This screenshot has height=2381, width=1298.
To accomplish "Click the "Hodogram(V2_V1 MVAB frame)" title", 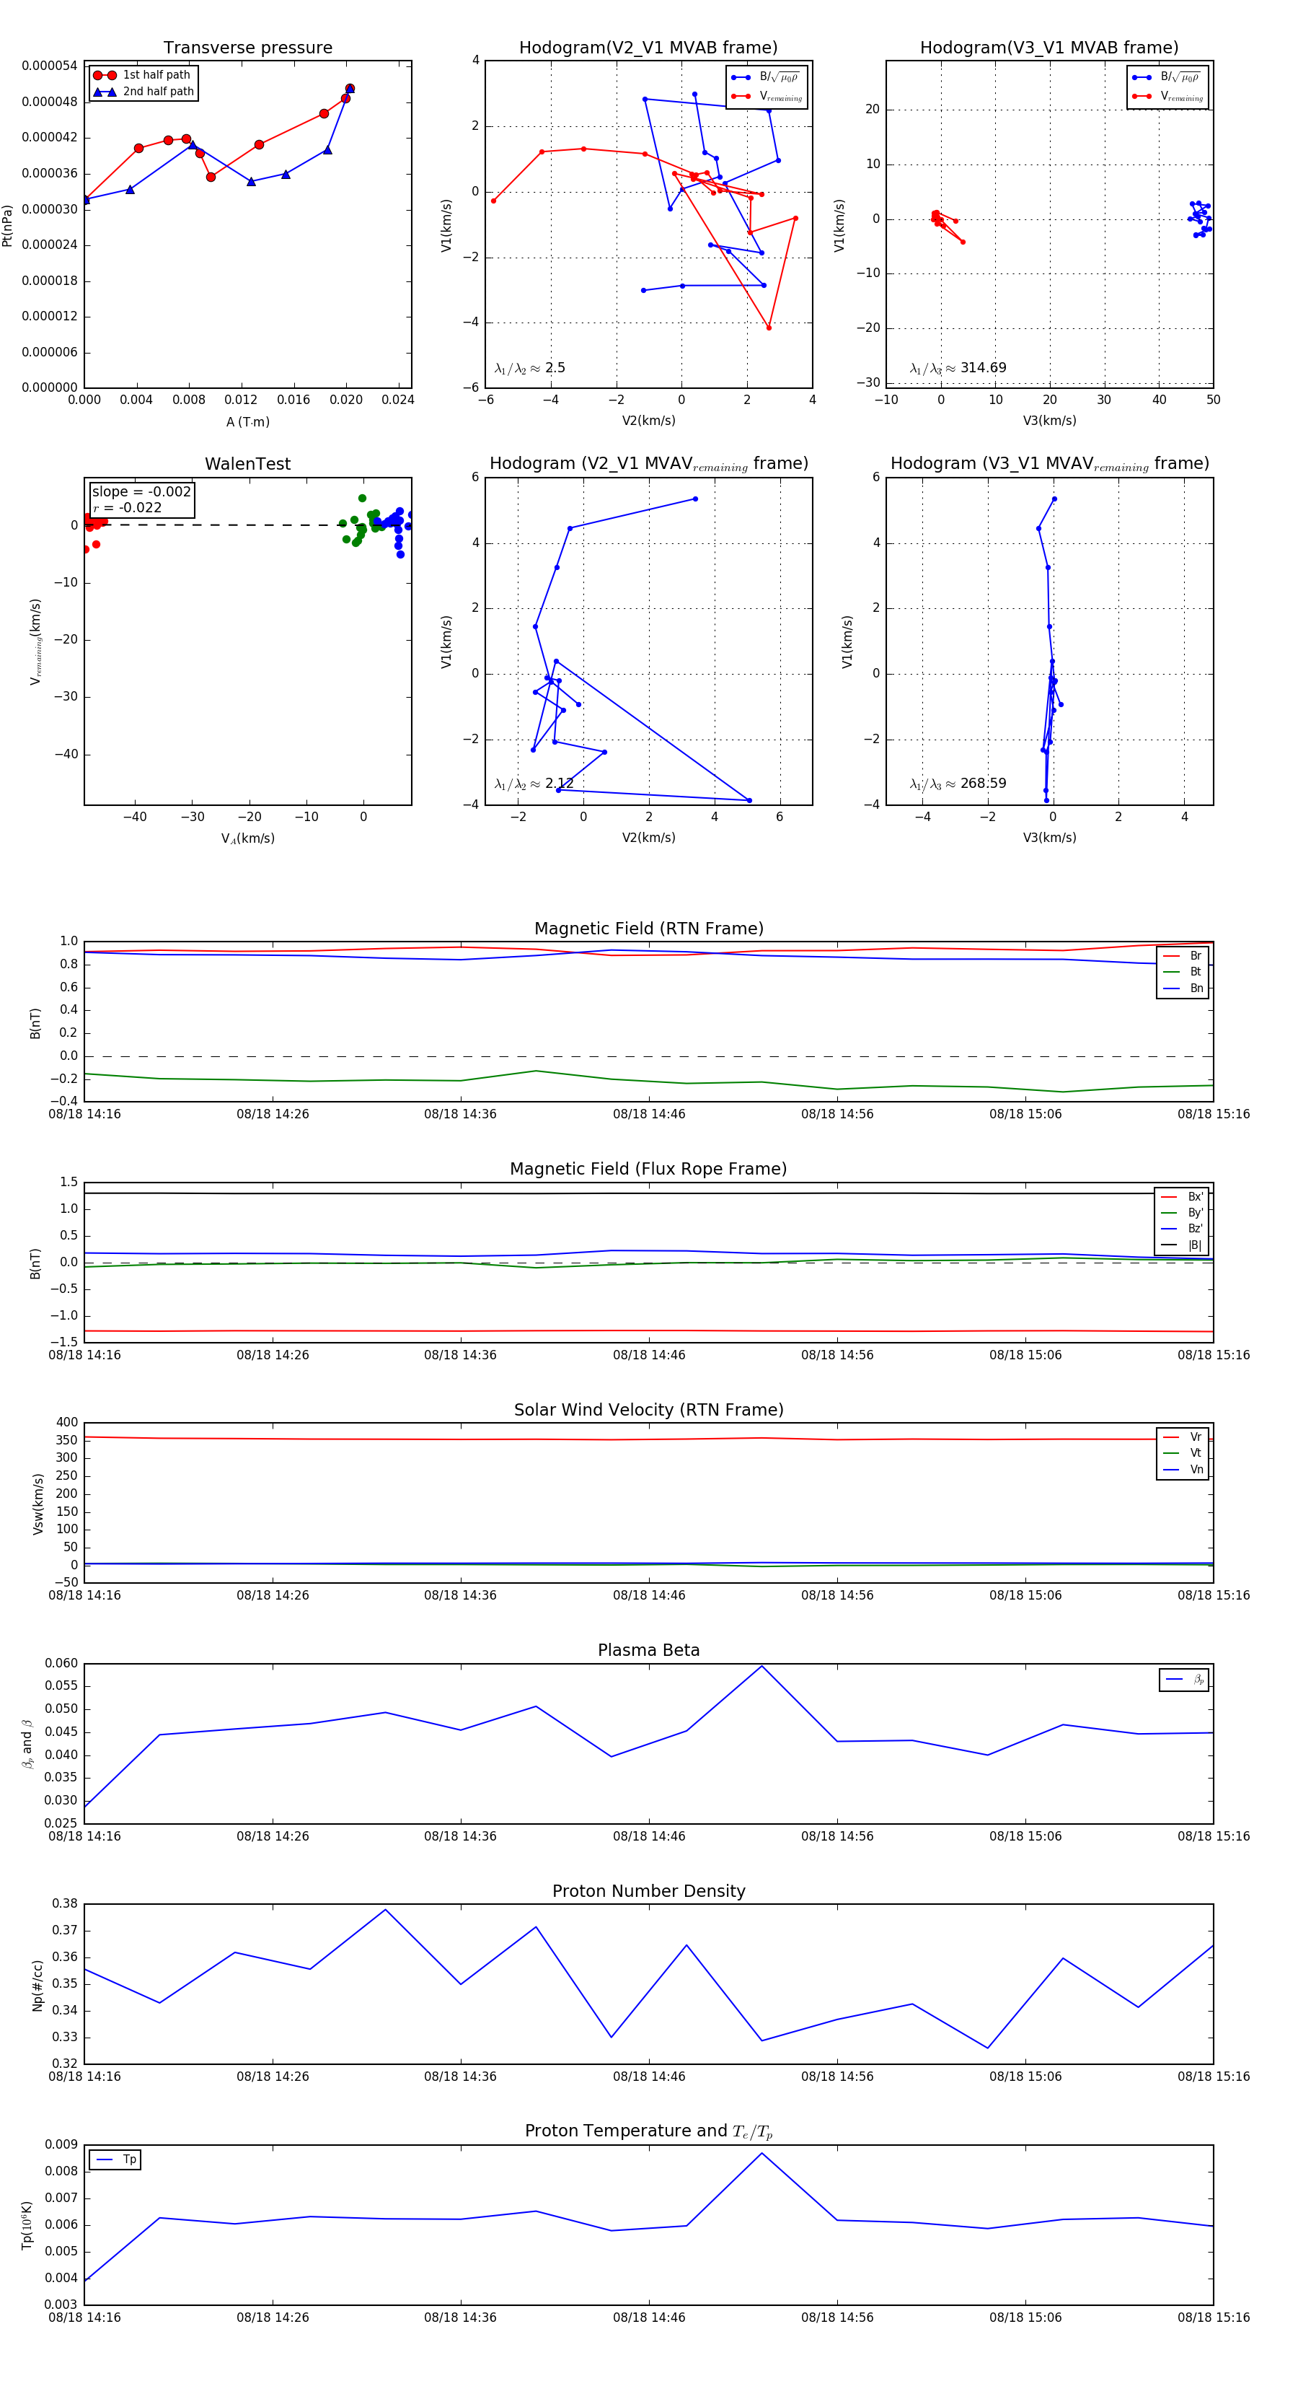I will point(648,48).
